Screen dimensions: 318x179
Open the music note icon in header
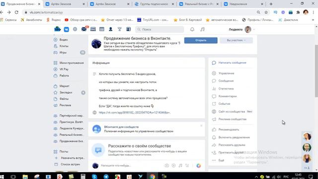[202, 29]
